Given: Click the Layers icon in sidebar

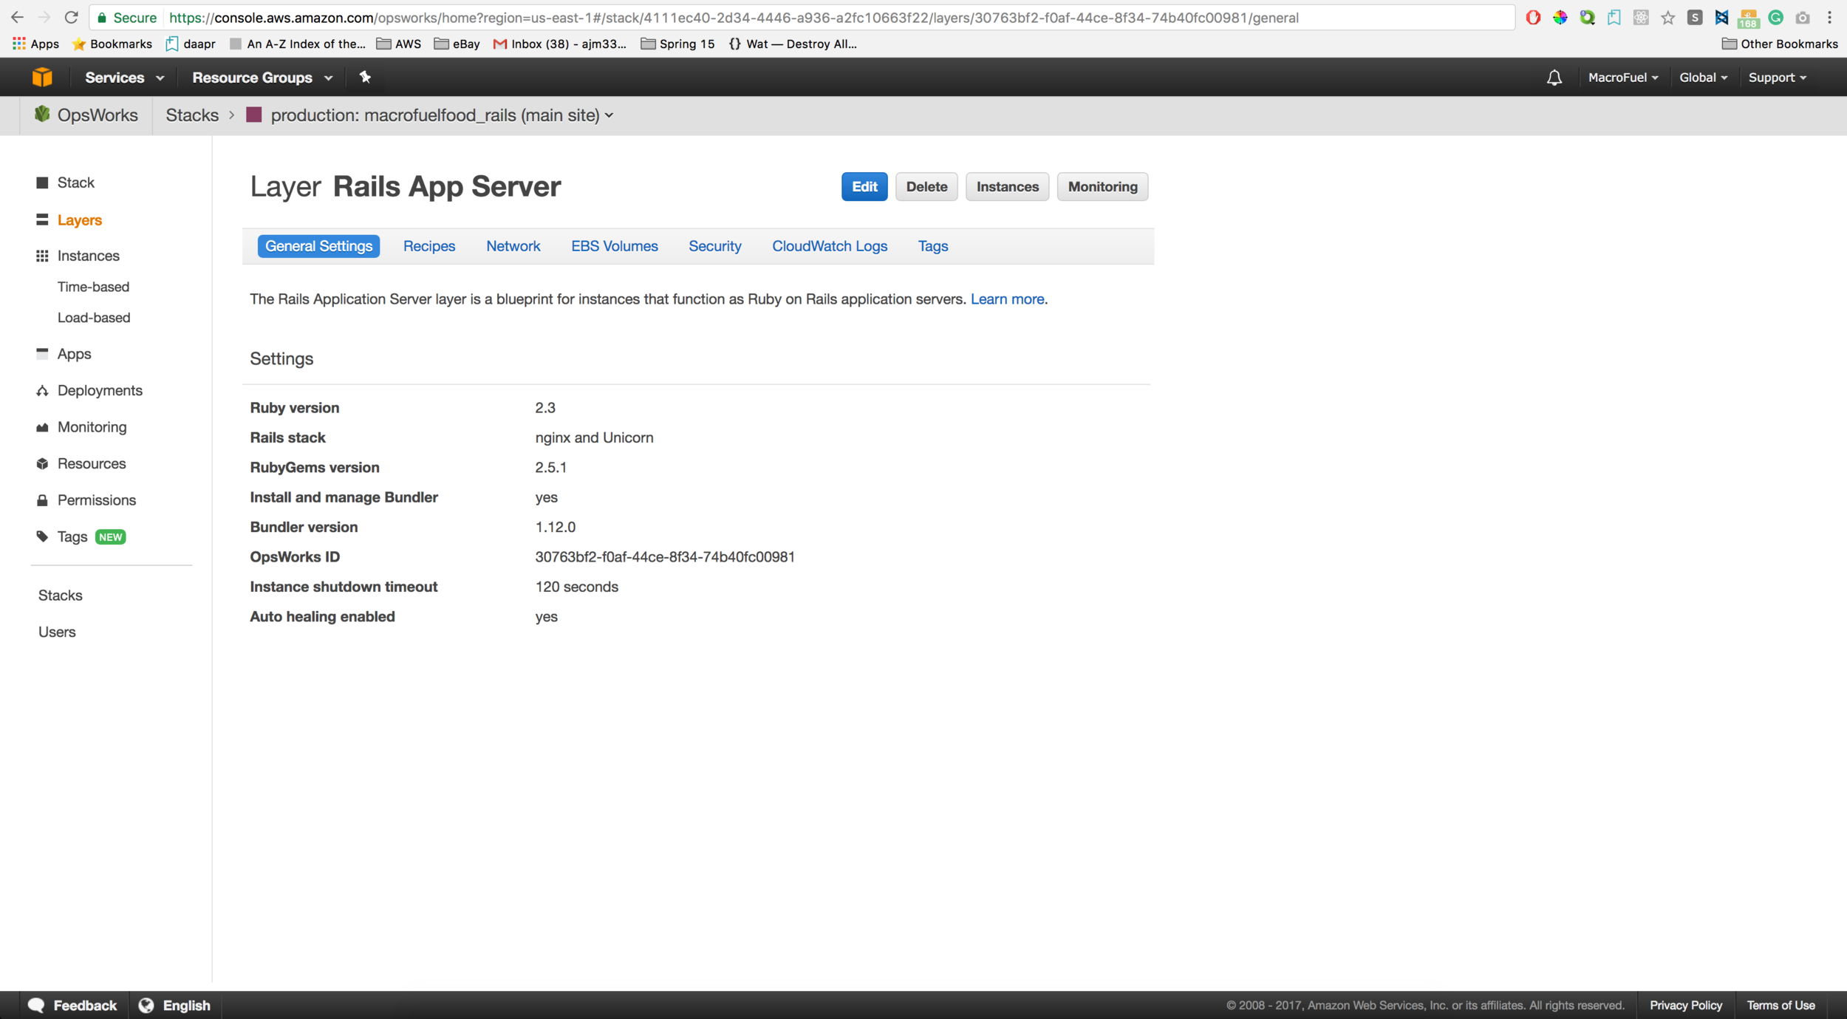Looking at the screenshot, I should [42, 220].
